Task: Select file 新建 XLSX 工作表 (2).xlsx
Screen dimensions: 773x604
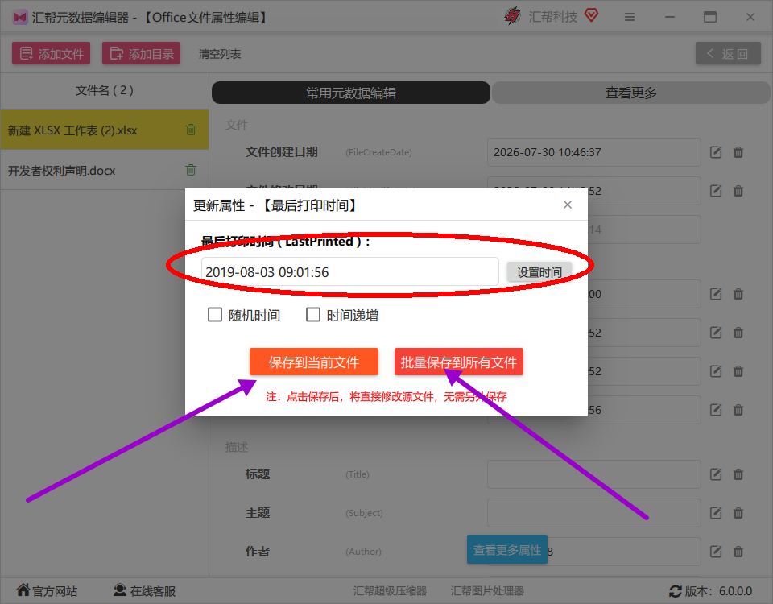Action: (105, 130)
